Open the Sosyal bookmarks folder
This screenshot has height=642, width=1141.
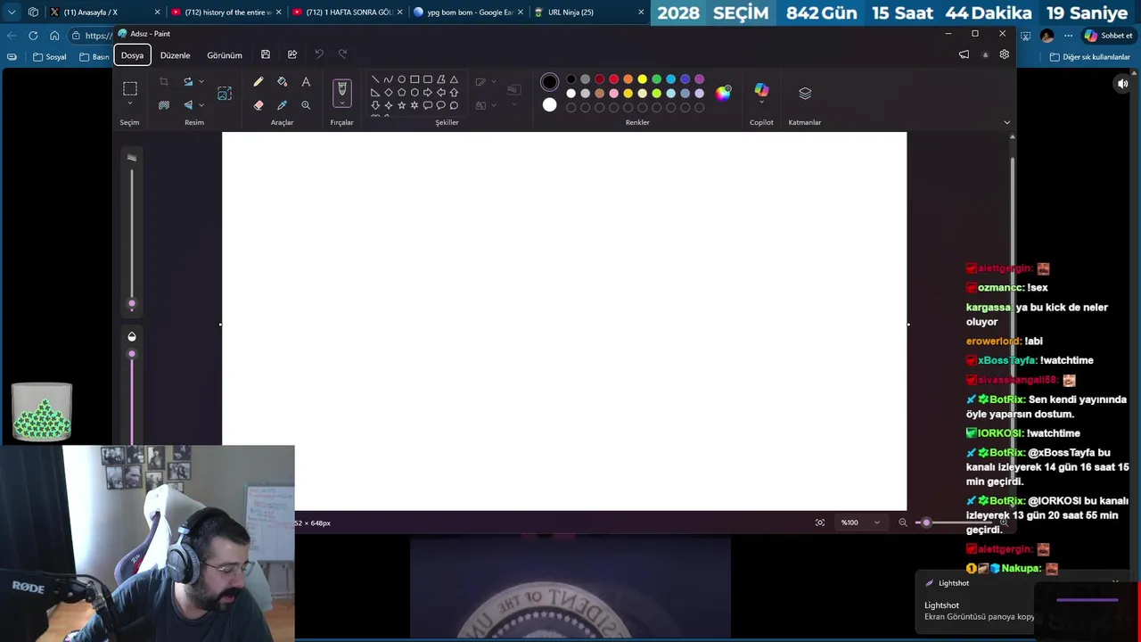(50, 56)
